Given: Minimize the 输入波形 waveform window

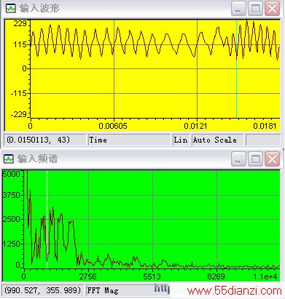Looking at the screenshot, I should (x=238, y=9).
